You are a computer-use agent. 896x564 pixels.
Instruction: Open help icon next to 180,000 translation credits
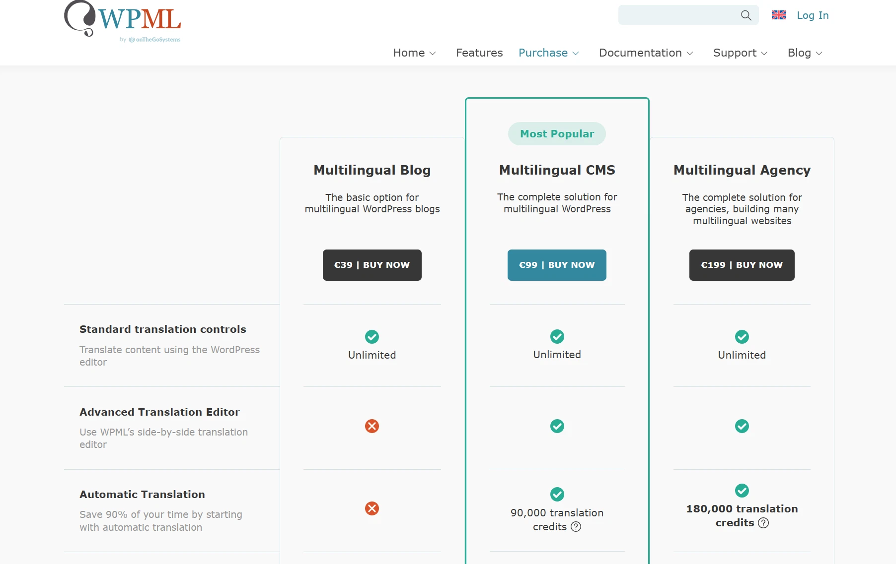coord(763,523)
